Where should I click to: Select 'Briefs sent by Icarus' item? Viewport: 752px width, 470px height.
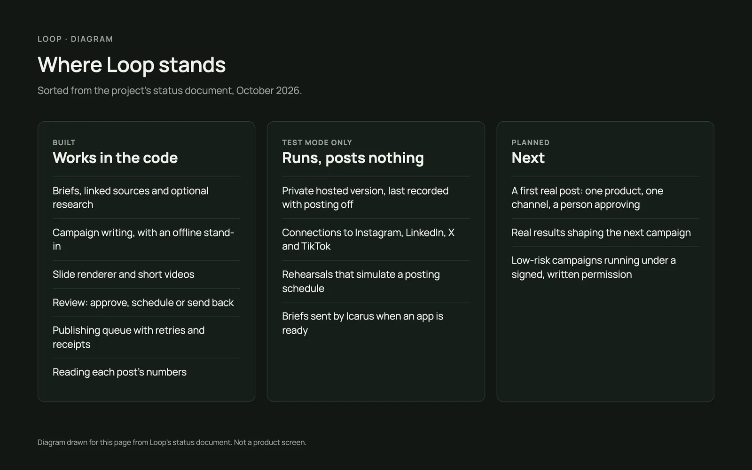coord(376,323)
